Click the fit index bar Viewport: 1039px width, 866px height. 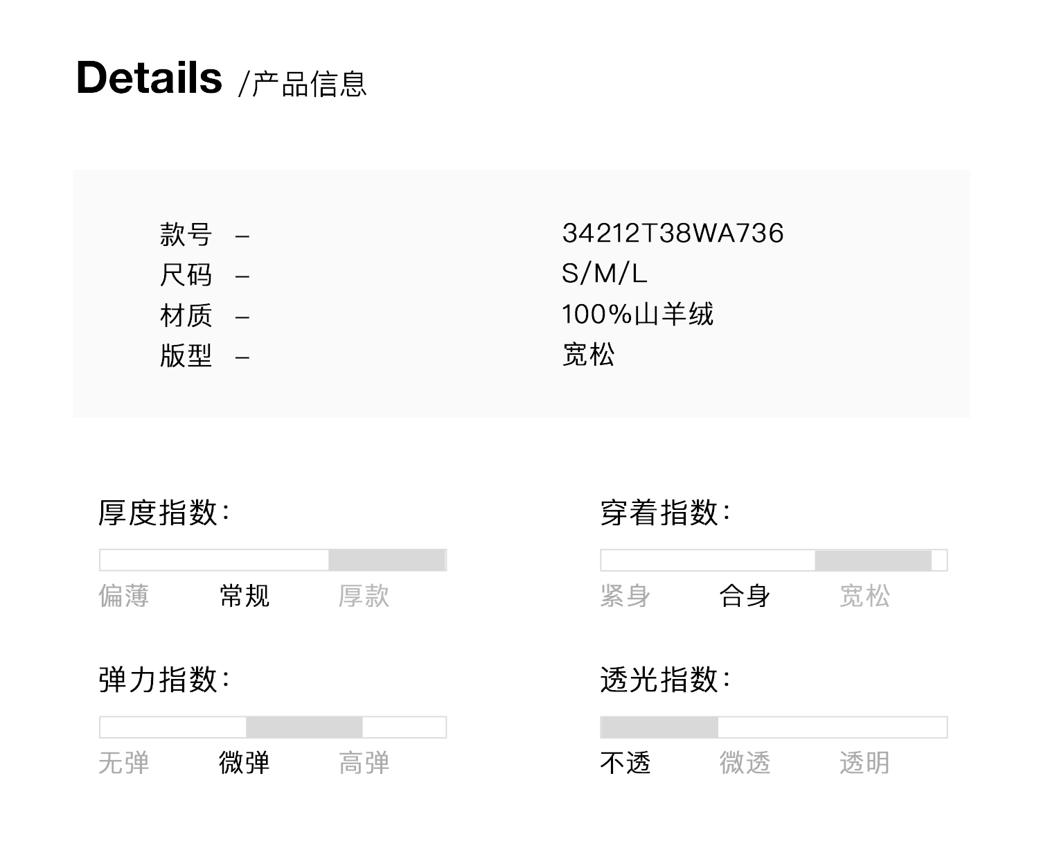[774, 560]
